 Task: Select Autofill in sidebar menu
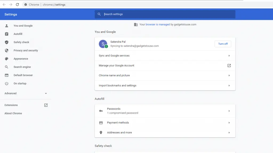click(18, 34)
